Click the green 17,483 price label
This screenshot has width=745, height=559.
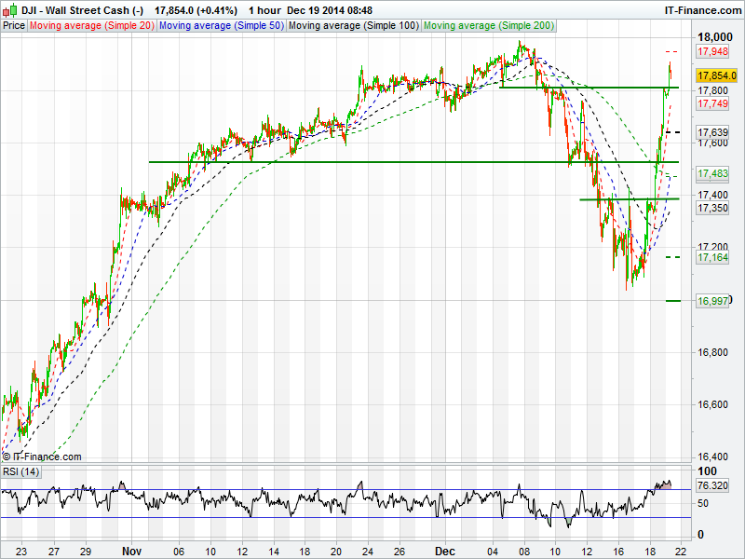(712, 174)
